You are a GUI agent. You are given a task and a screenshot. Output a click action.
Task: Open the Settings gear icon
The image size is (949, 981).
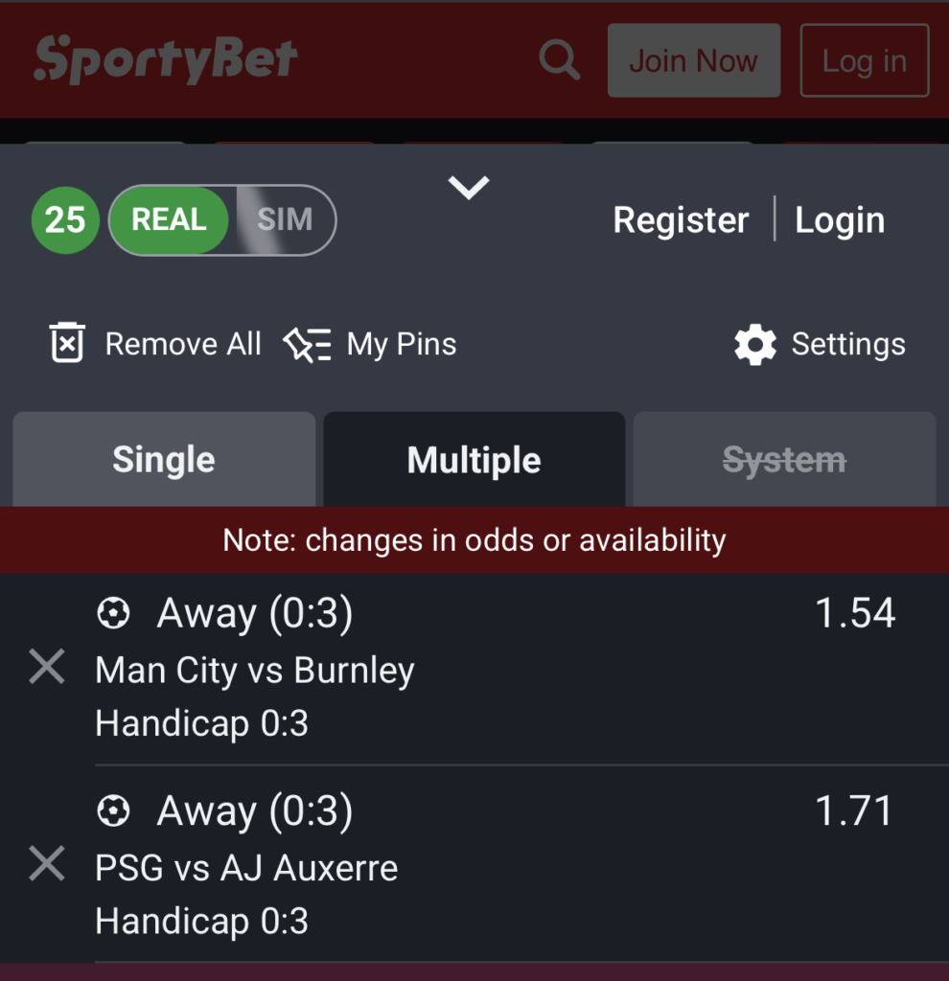click(x=755, y=344)
